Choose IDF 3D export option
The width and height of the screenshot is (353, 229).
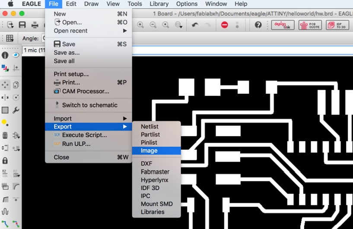[156, 188]
